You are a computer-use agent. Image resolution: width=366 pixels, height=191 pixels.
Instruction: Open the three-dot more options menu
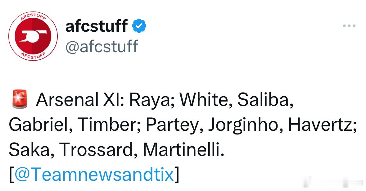coord(349,26)
